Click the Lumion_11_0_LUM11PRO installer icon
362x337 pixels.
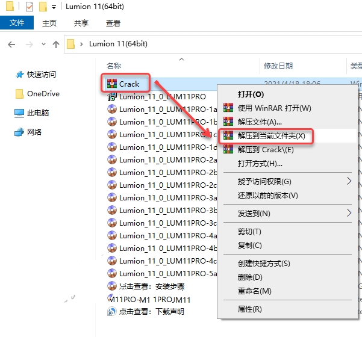click(112, 97)
